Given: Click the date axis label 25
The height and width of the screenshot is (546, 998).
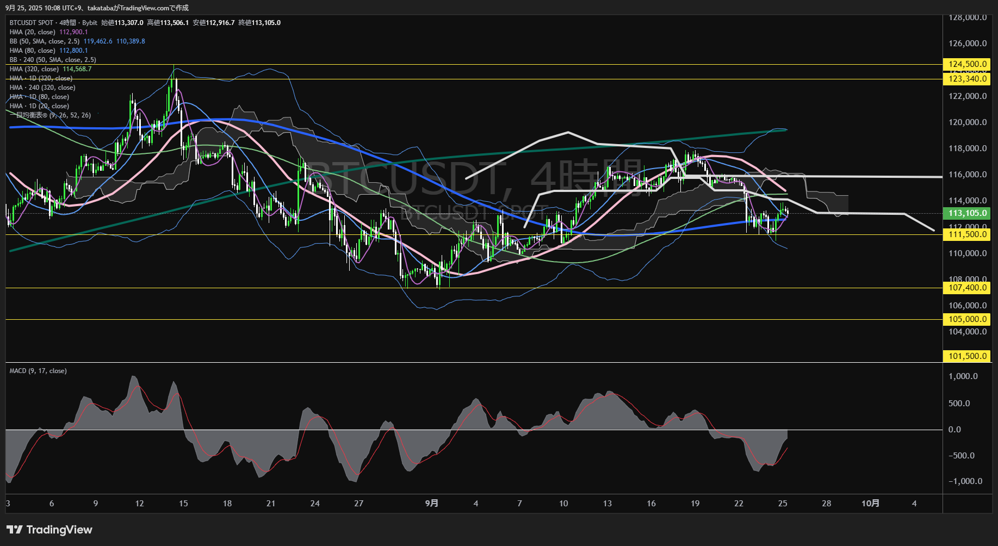Looking at the screenshot, I should pyautogui.click(x=783, y=504).
